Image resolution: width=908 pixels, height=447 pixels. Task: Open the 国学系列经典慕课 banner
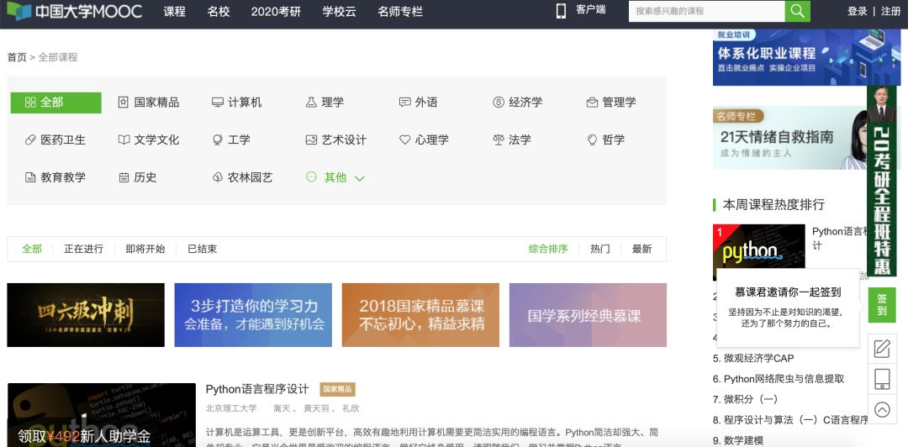[x=588, y=315]
